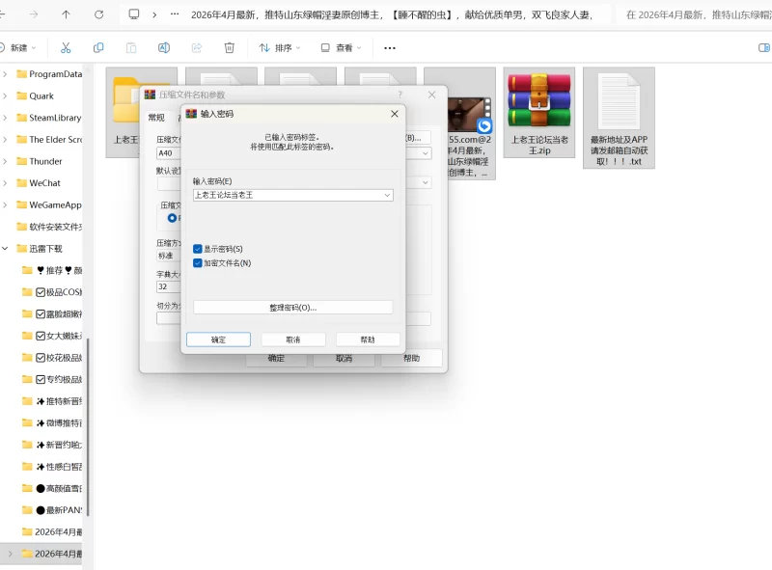Click the Cut scissors icon in toolbar

(x=66, y=48)
